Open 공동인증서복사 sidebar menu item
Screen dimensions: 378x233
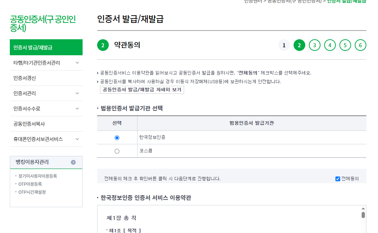click(46, 124)
